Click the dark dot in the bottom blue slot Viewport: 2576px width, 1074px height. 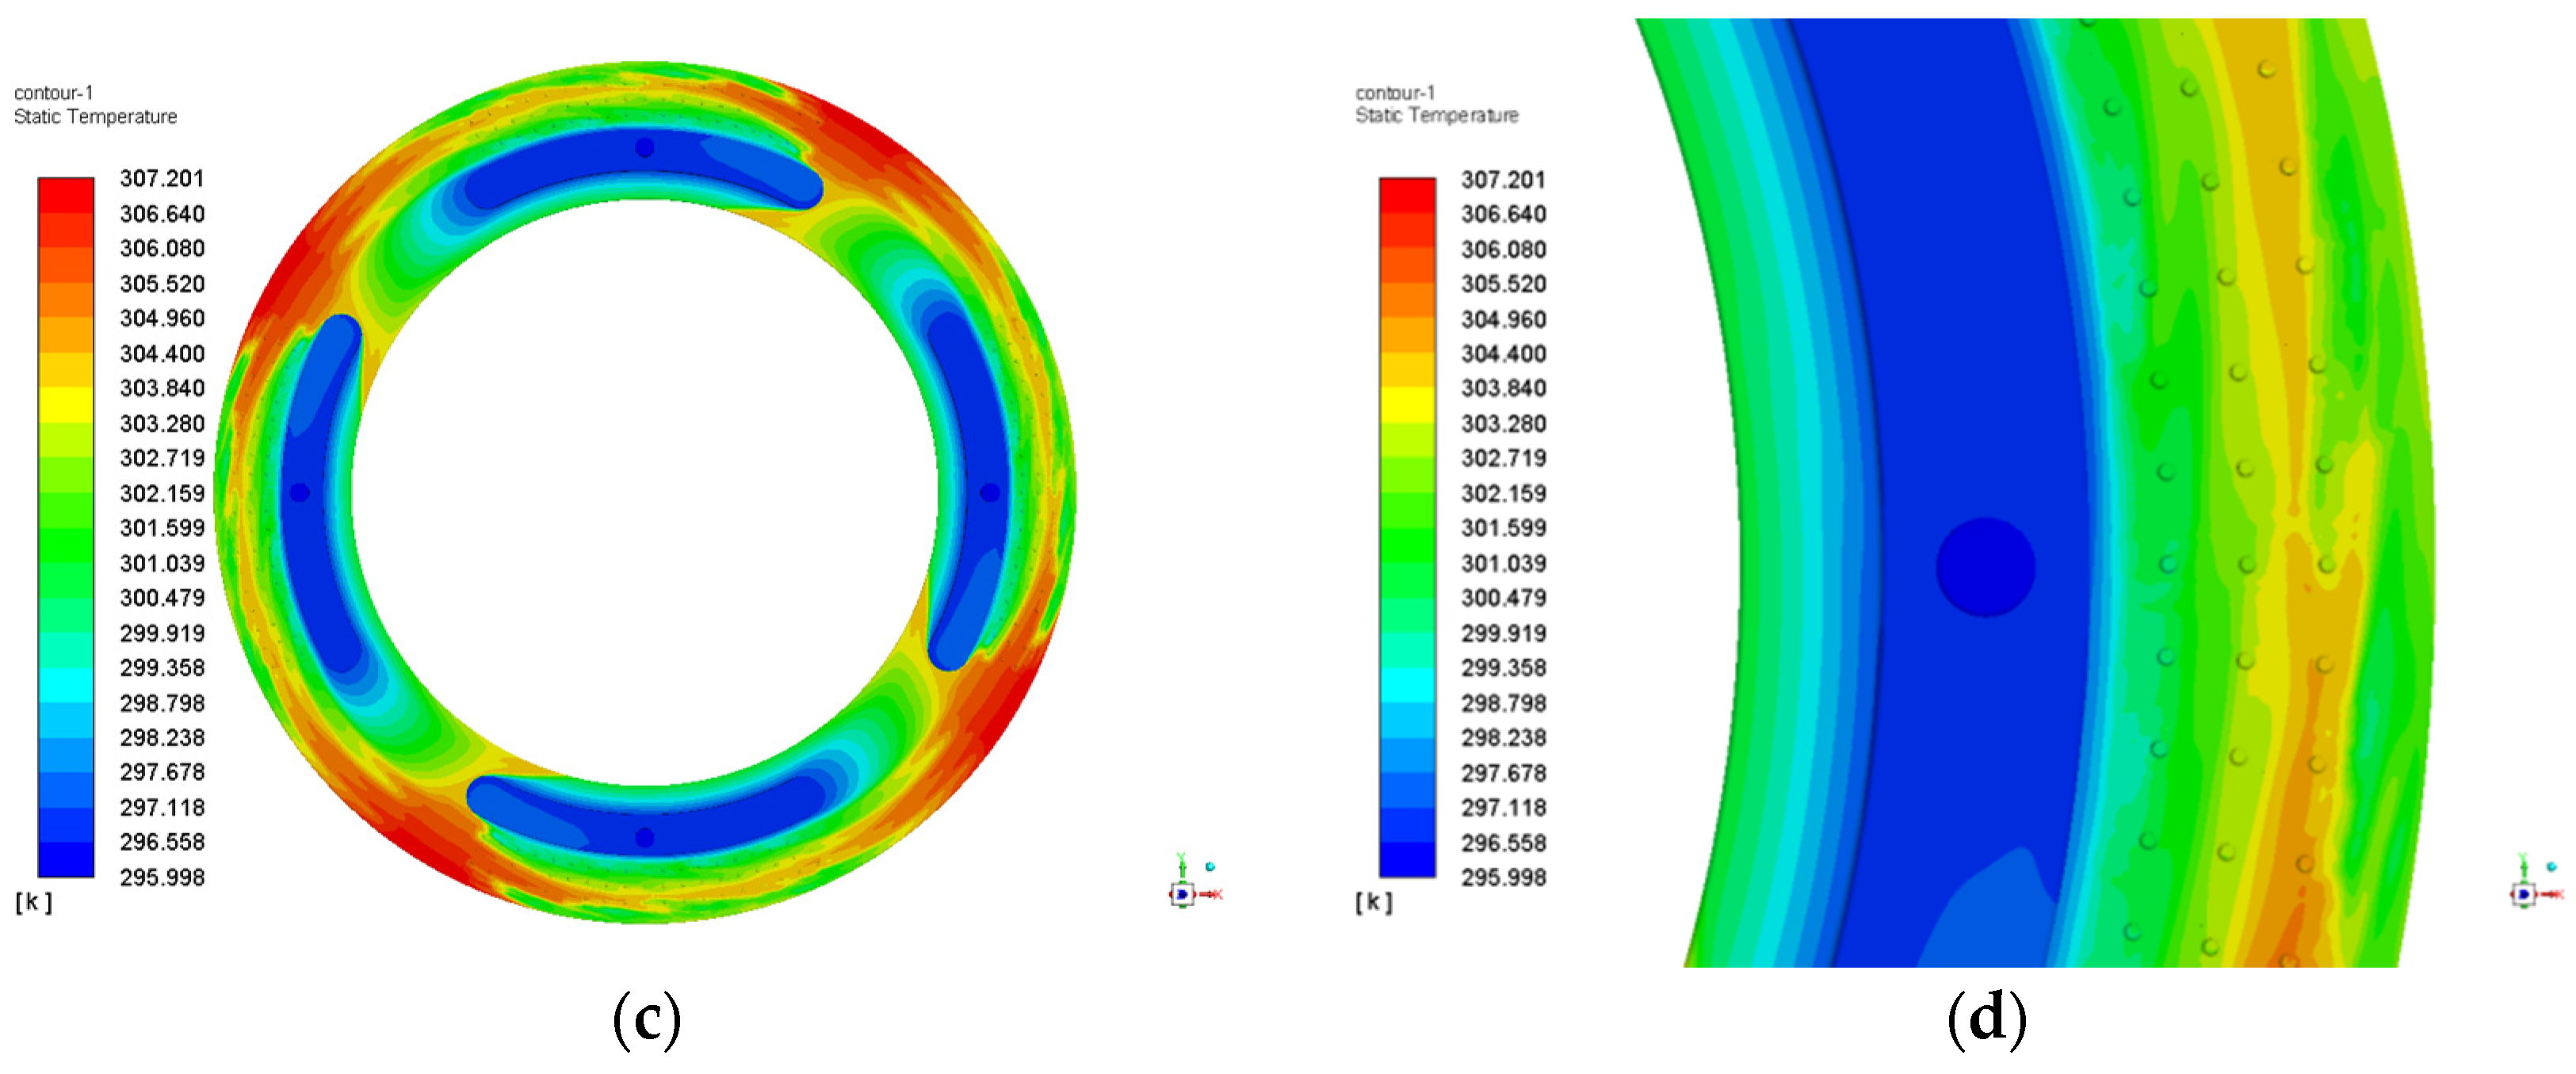pos(645,837)
